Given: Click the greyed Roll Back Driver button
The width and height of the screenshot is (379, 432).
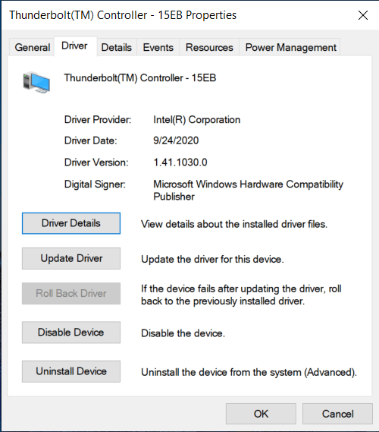Looking at the screenshot, I should pyautogui.click(x=71, y=293).
